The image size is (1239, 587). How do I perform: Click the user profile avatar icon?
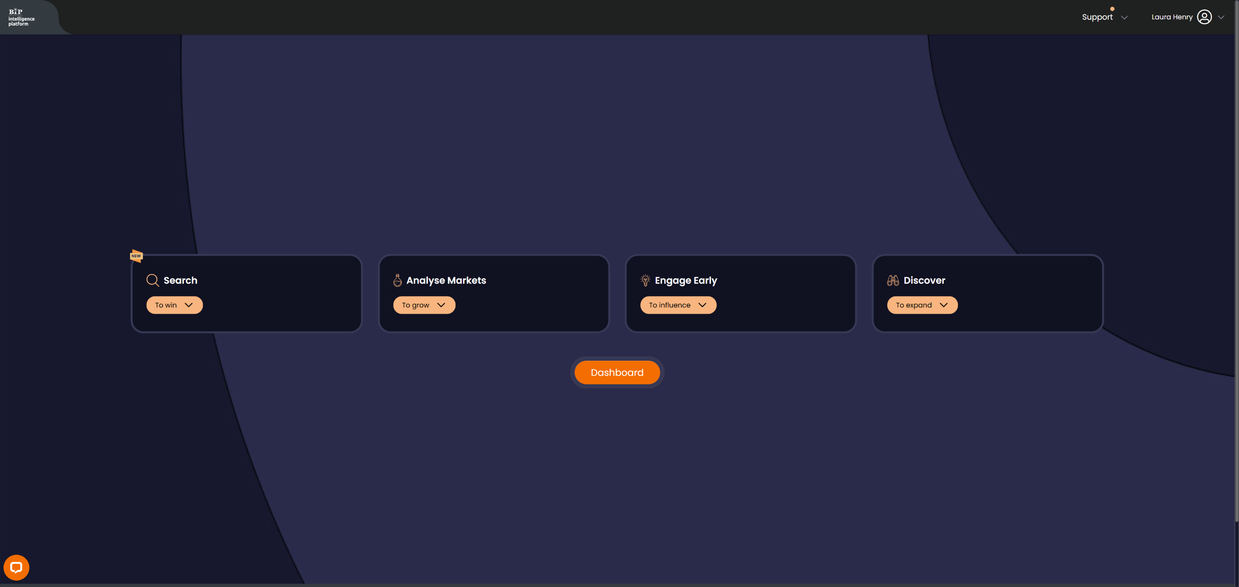[x=1204, y=17]
